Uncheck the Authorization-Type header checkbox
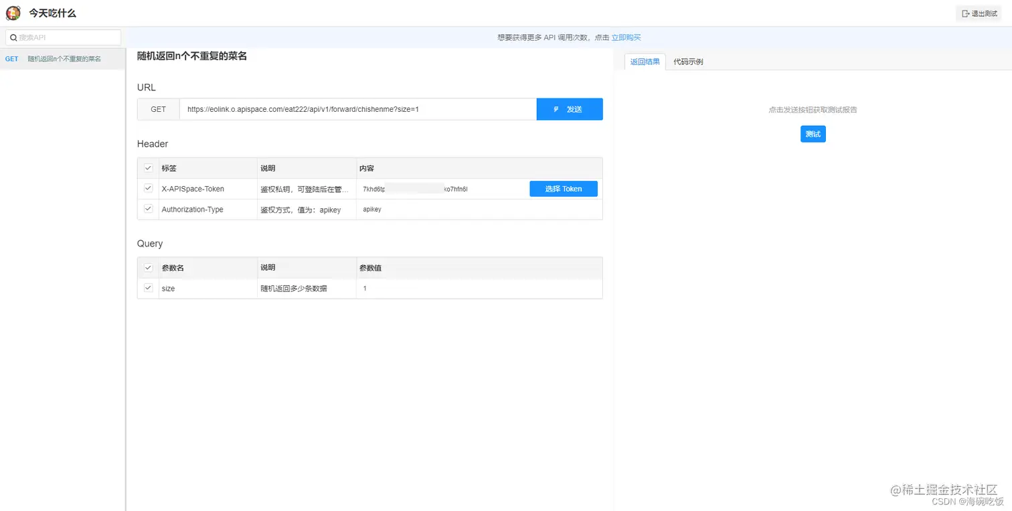 click(x=148, y=209)
